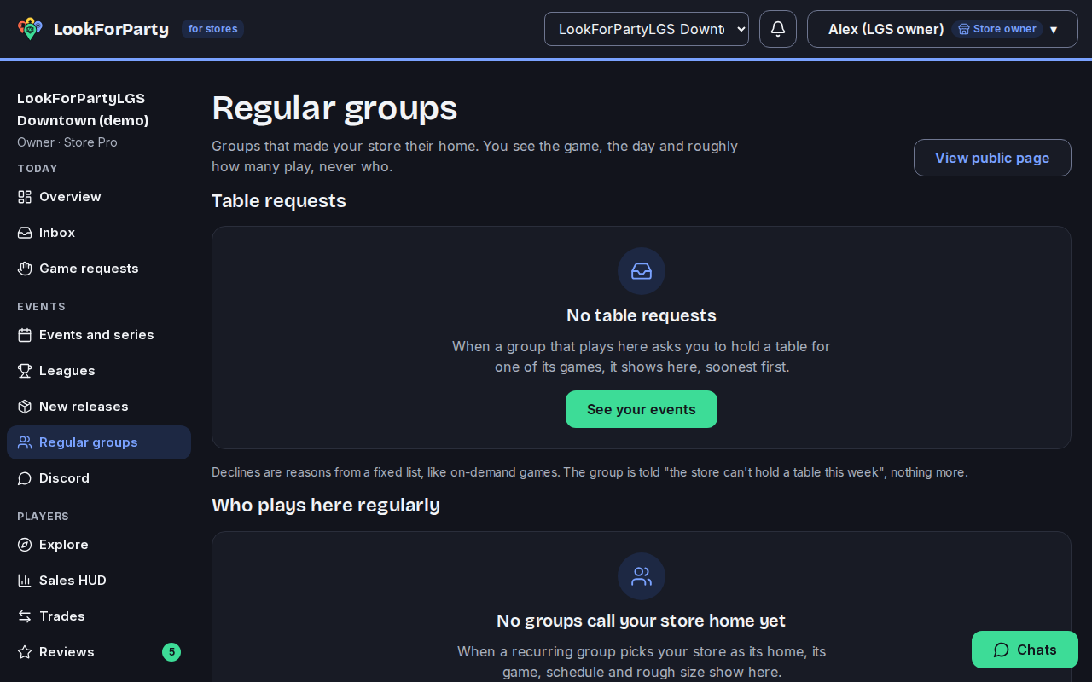Screen dimensions: 1092x682
Task: Open the store selector dropdown
Action: coord(647,29)
